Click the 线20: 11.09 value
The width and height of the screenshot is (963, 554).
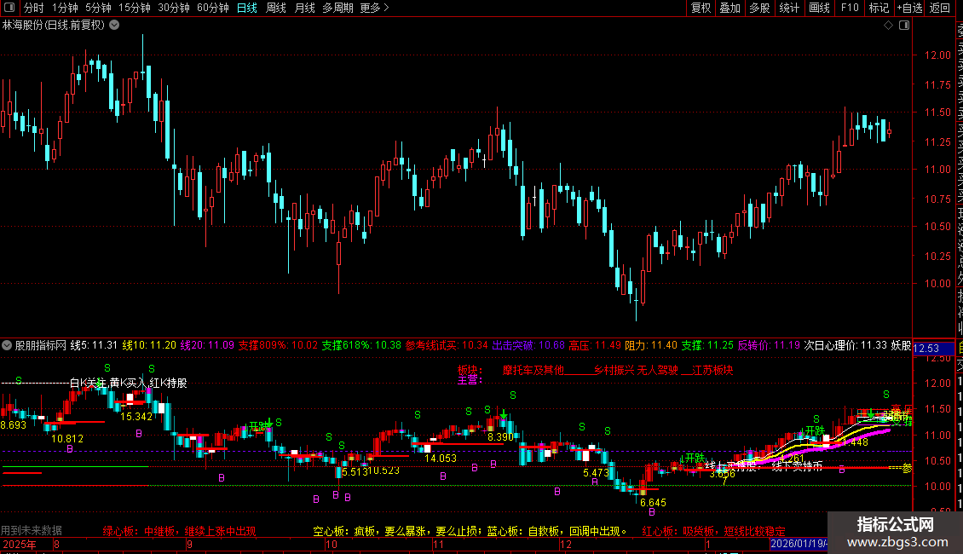207,345
